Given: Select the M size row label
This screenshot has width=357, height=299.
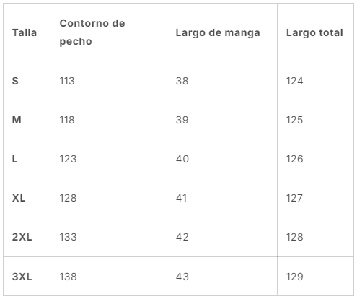Looking at the screenshot, I should (17, 120).
